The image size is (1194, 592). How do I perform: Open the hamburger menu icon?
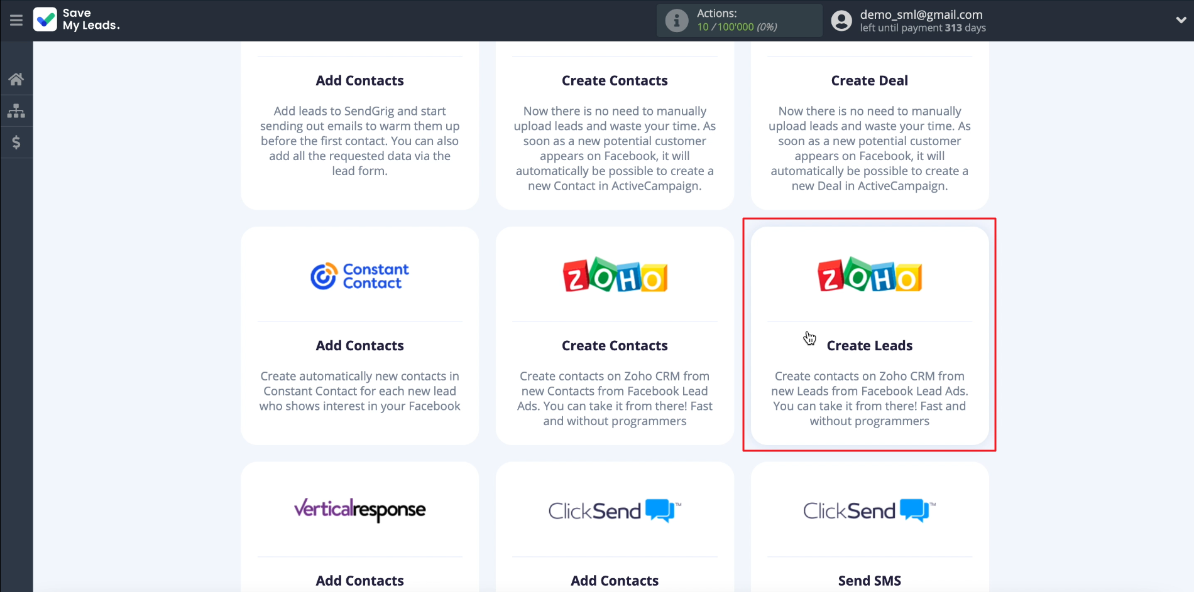pyautogui.click(x=16, y=20)
